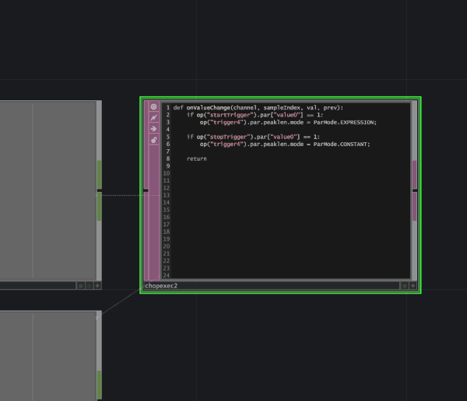
Task: Toggle the green viewer dot on chopexec2
Action: click(405, 286)
